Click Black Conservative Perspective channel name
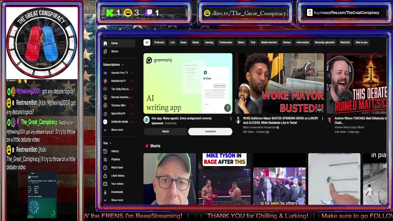Viewport: 393px width, 221px height. 259,127
